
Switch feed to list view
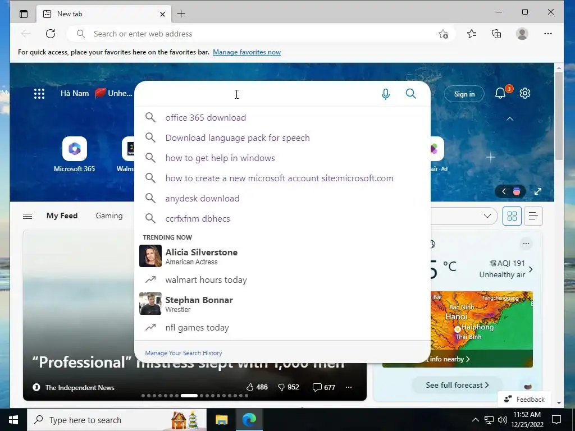(533, 216)
